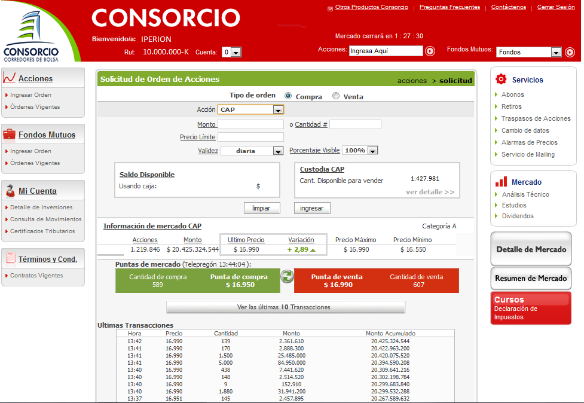This screenshot has width=584, height=403.
Task: Click the Consorcio Corredores de Bolsa logo
Action: click(31, 36)
